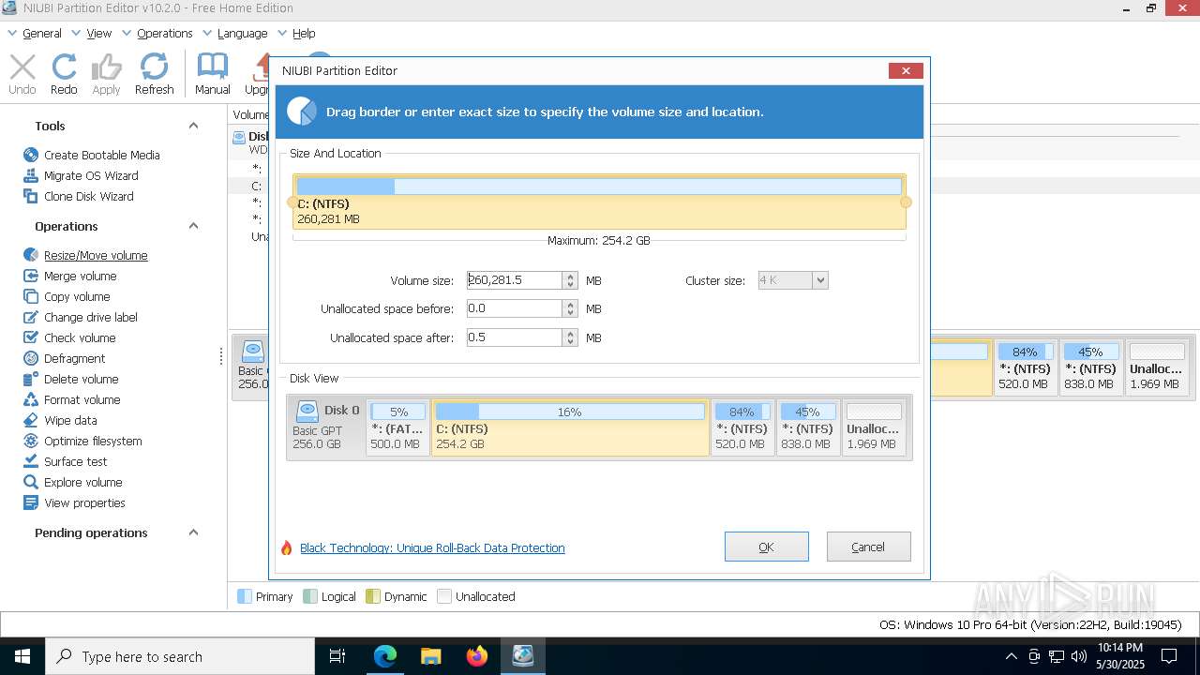Choose Delete volume operation
Screen dimensions: 1200x675
70,379
